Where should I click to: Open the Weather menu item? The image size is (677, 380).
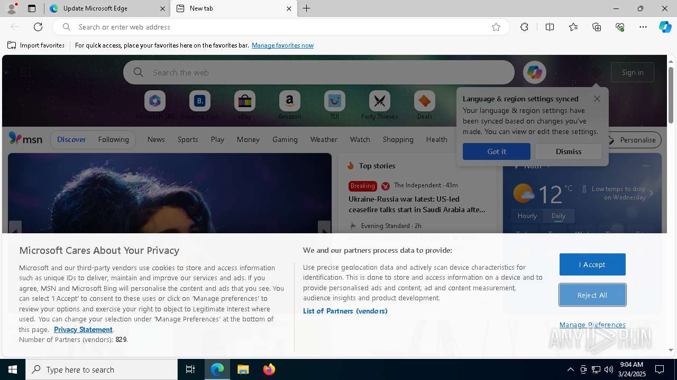324,139
